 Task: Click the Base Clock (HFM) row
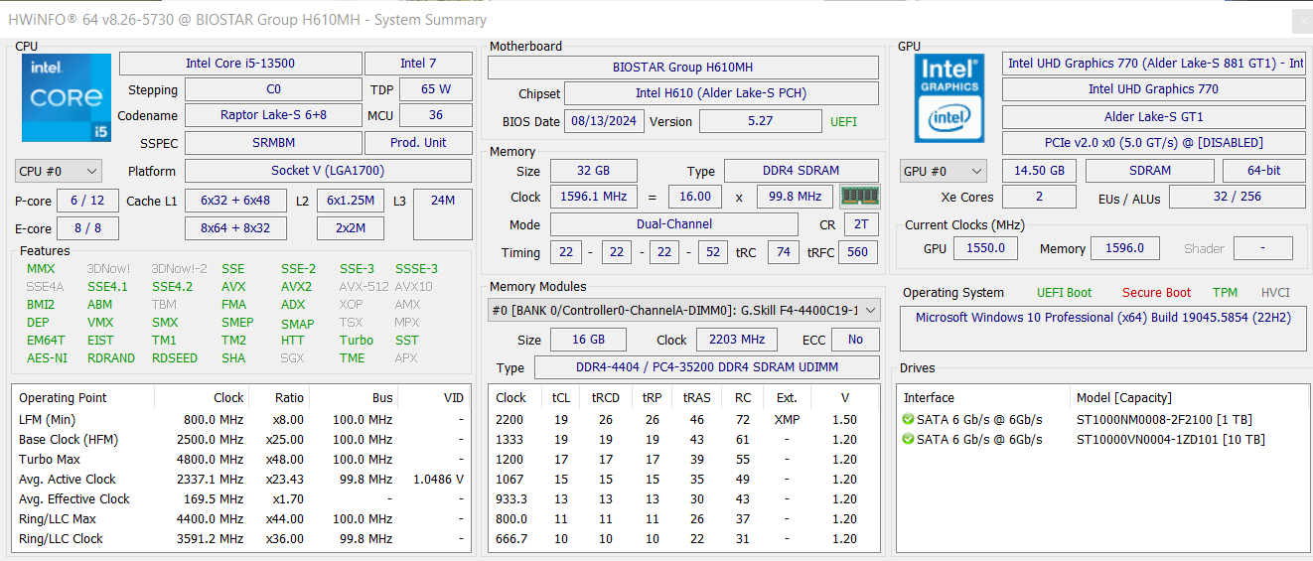click(241, 439)
